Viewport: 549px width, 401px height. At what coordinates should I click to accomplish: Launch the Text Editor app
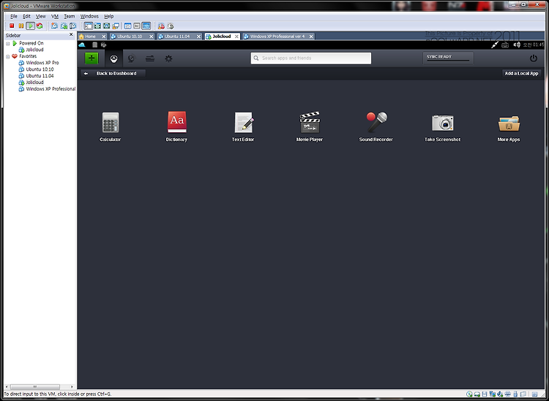tap(243, 127)
